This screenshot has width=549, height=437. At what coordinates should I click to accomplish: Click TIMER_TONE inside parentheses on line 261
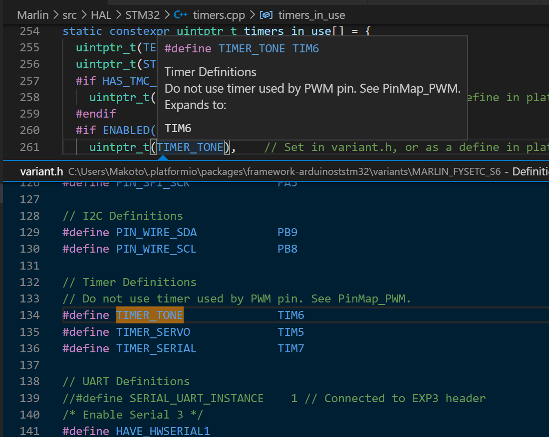click(x=189, y=147)
